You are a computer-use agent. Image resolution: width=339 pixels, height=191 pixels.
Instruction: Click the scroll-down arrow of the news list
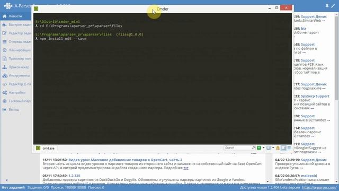(267, 181)
